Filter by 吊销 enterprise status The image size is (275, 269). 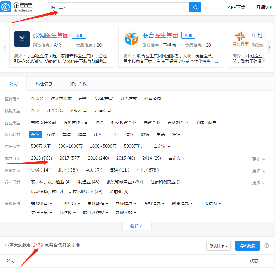tap(160, 134)
